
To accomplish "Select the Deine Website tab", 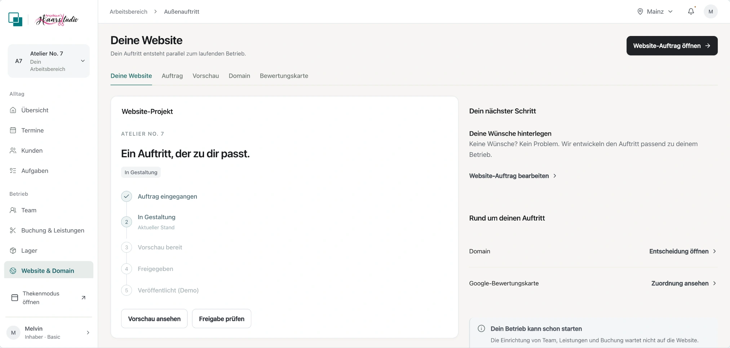I will coord(131,76).
